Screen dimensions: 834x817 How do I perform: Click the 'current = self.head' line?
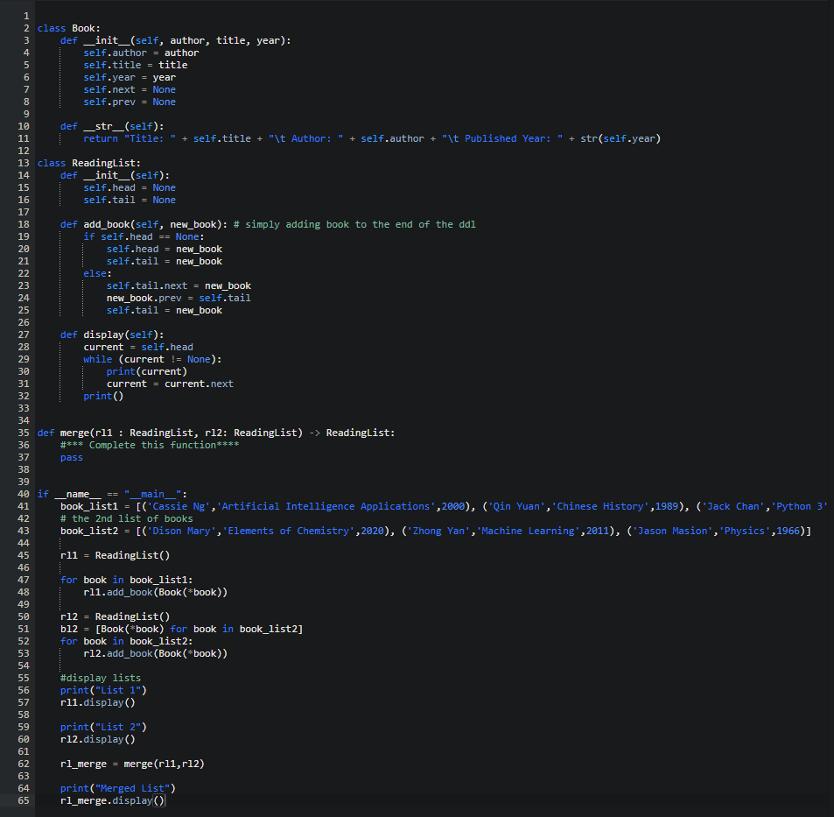(x=138, y=347)
